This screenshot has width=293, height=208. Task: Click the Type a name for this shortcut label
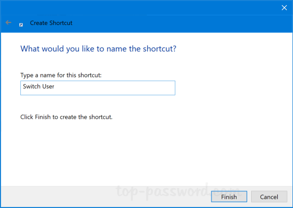(x=61, y=75)
